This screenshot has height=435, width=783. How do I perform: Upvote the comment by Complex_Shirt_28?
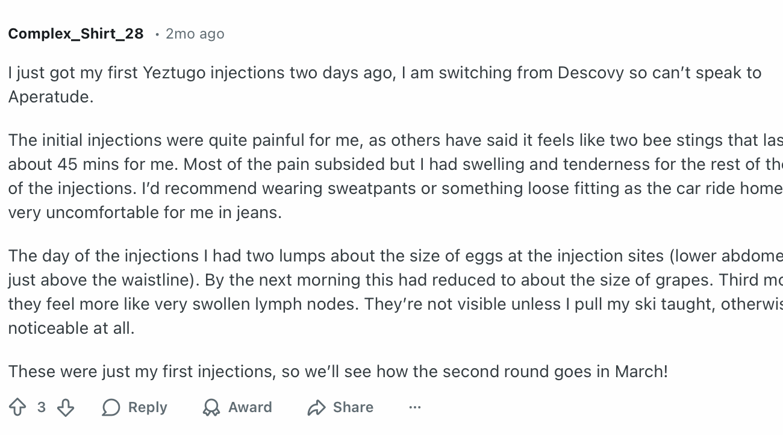[x=17, y=408]
